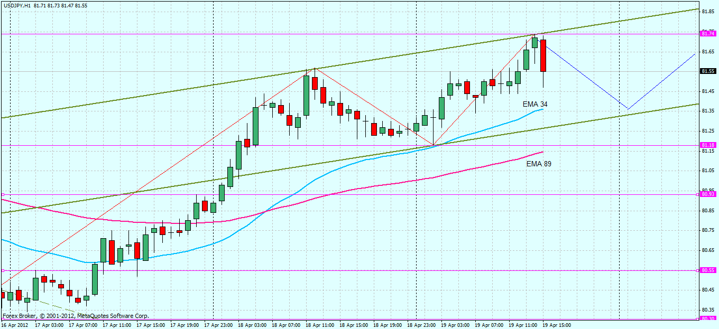Click the low point of the blue projection line
Screen dimensions: 719x329
[x=627, y=109]
